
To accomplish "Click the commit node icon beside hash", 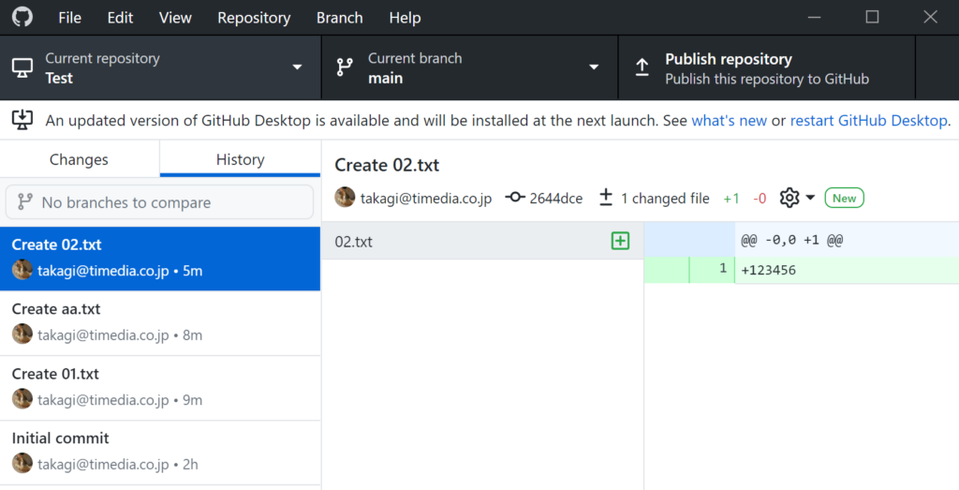I will click(x=515, y=197).
